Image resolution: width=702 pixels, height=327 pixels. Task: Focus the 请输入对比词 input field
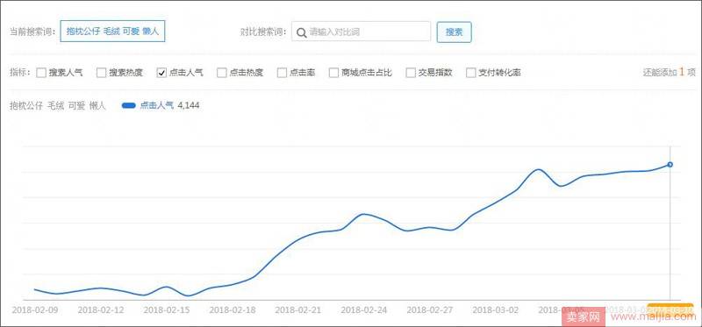click(361, 32)
